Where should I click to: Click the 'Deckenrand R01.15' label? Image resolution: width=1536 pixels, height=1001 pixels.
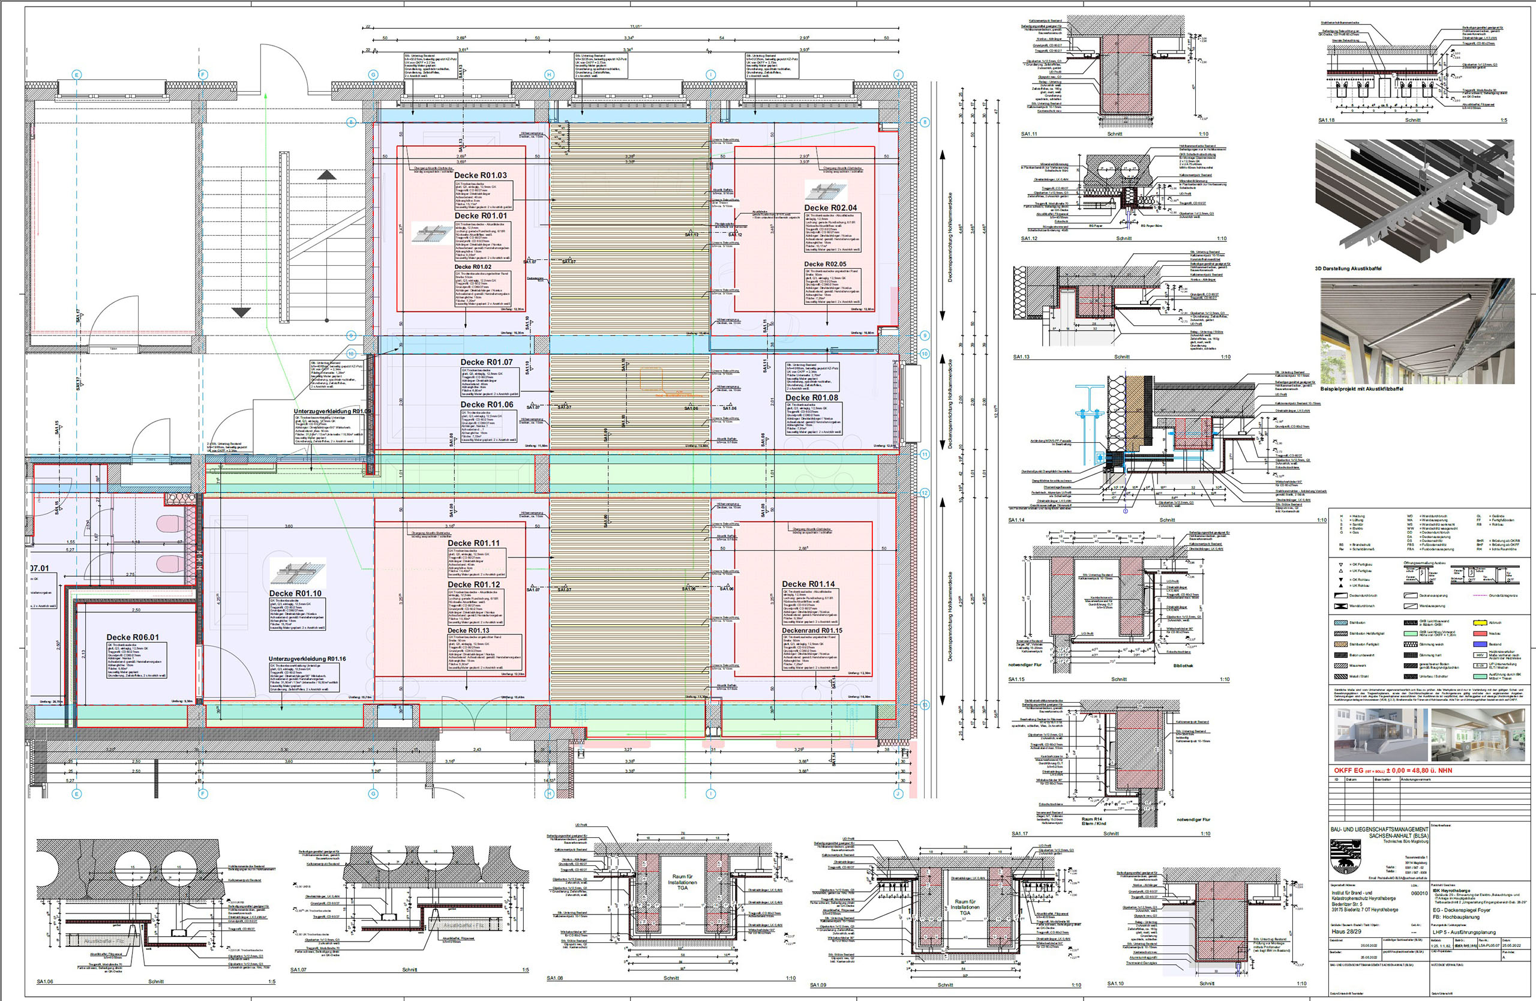coord(812,631)
